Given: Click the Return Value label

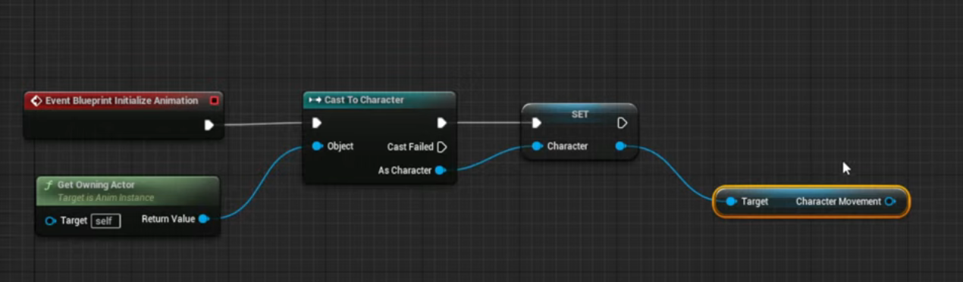Looking at the screenshot, I should click(x=168, y=219).
